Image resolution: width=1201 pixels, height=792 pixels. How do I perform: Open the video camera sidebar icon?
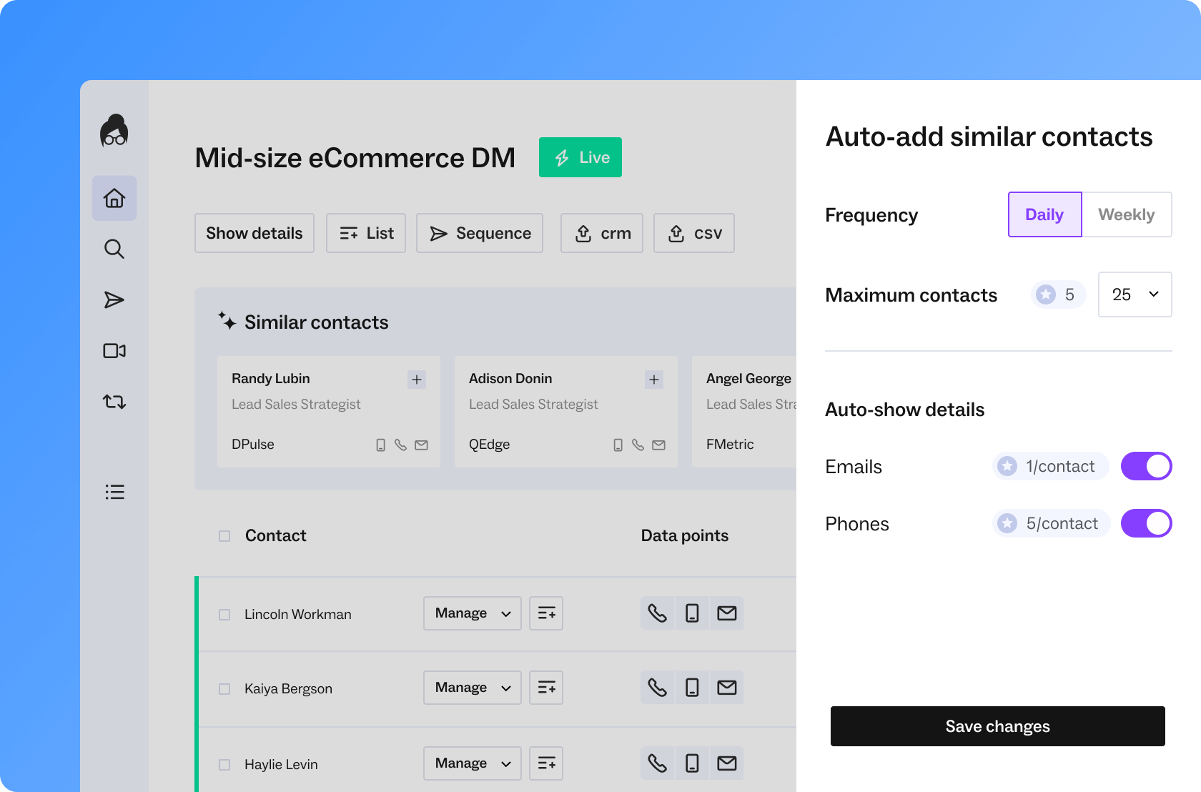pyautogui.click(x=114, y=350)
